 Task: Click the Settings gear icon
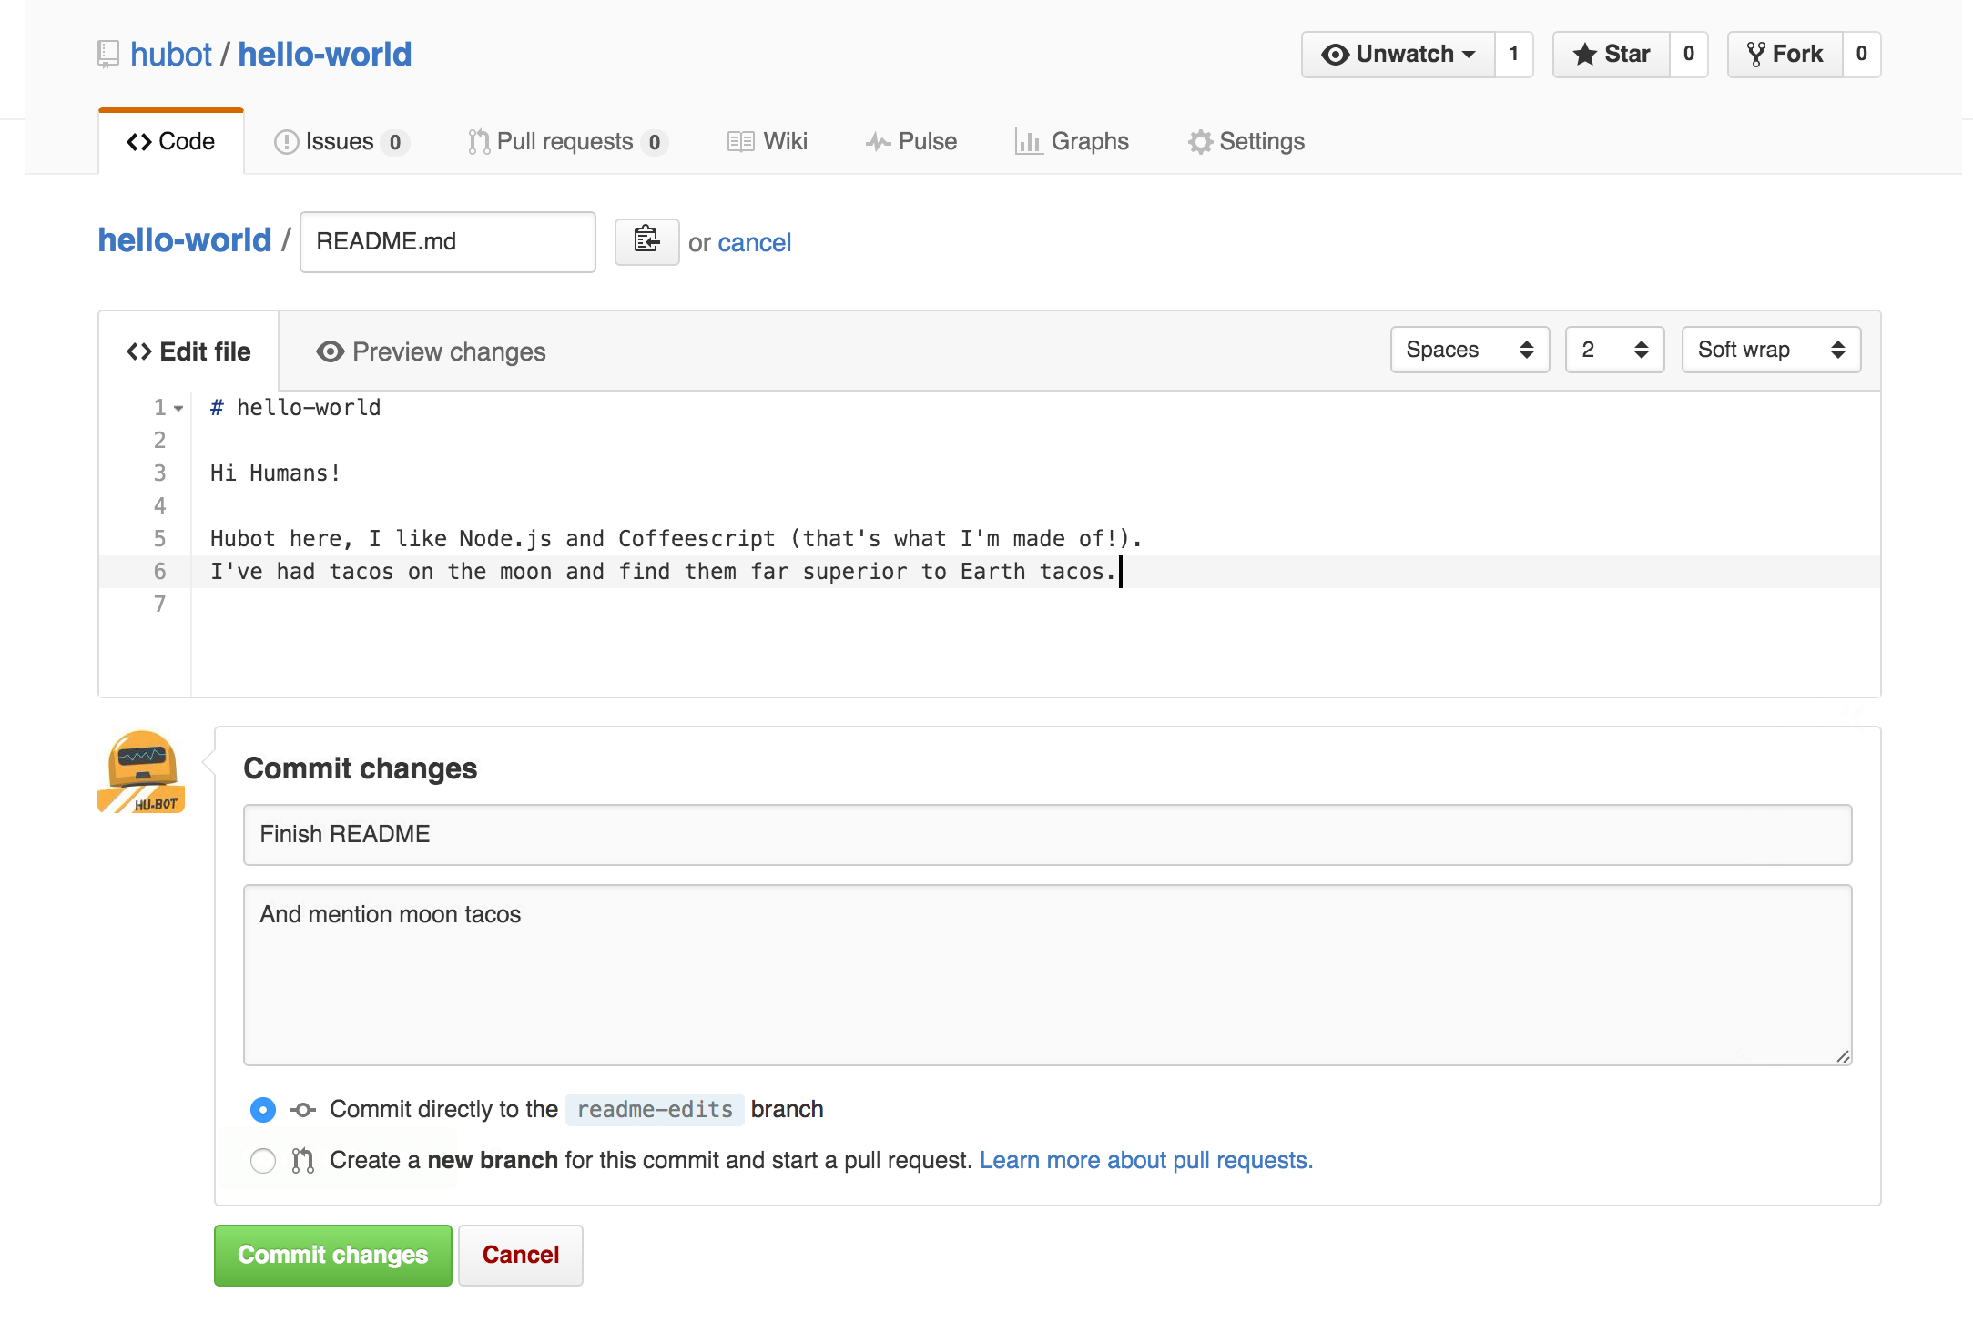(1198, 141)
